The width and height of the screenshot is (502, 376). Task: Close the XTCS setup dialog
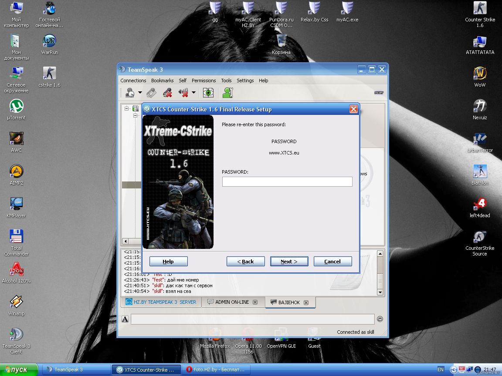(353, 109)
